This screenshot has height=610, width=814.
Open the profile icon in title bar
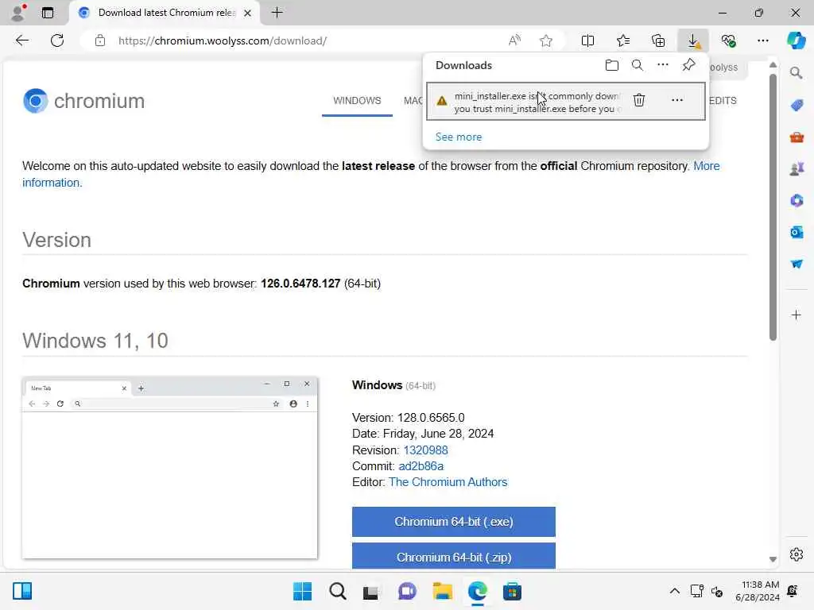click(18, 13)
